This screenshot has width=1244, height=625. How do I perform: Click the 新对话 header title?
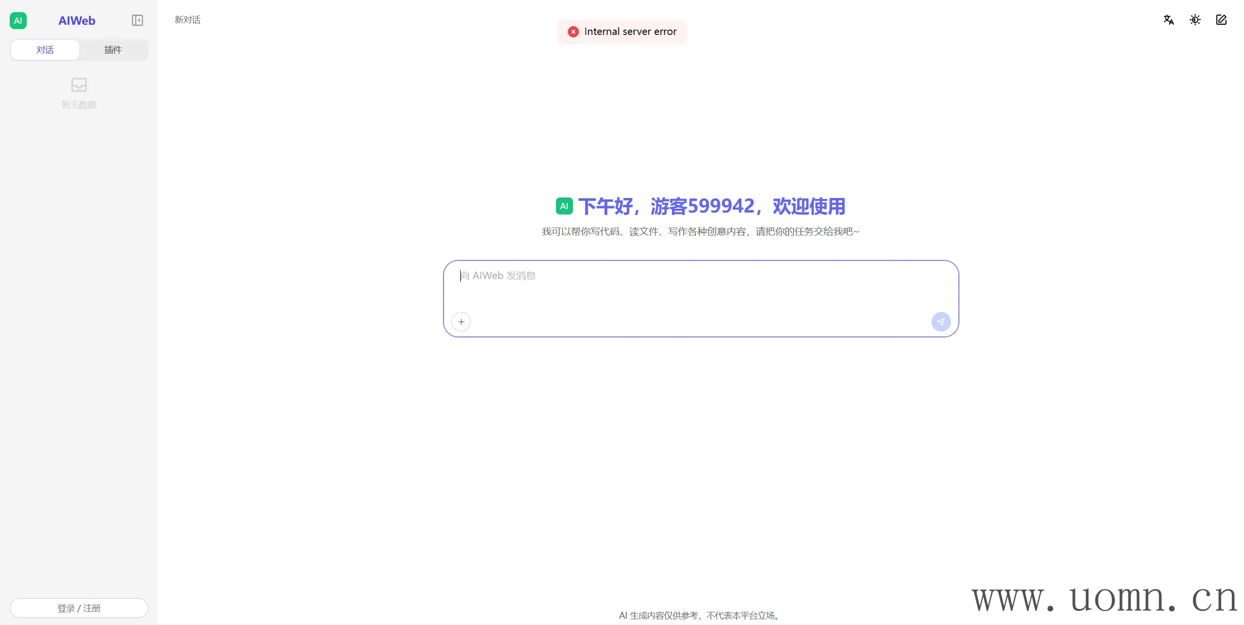(x=188, y=20)
